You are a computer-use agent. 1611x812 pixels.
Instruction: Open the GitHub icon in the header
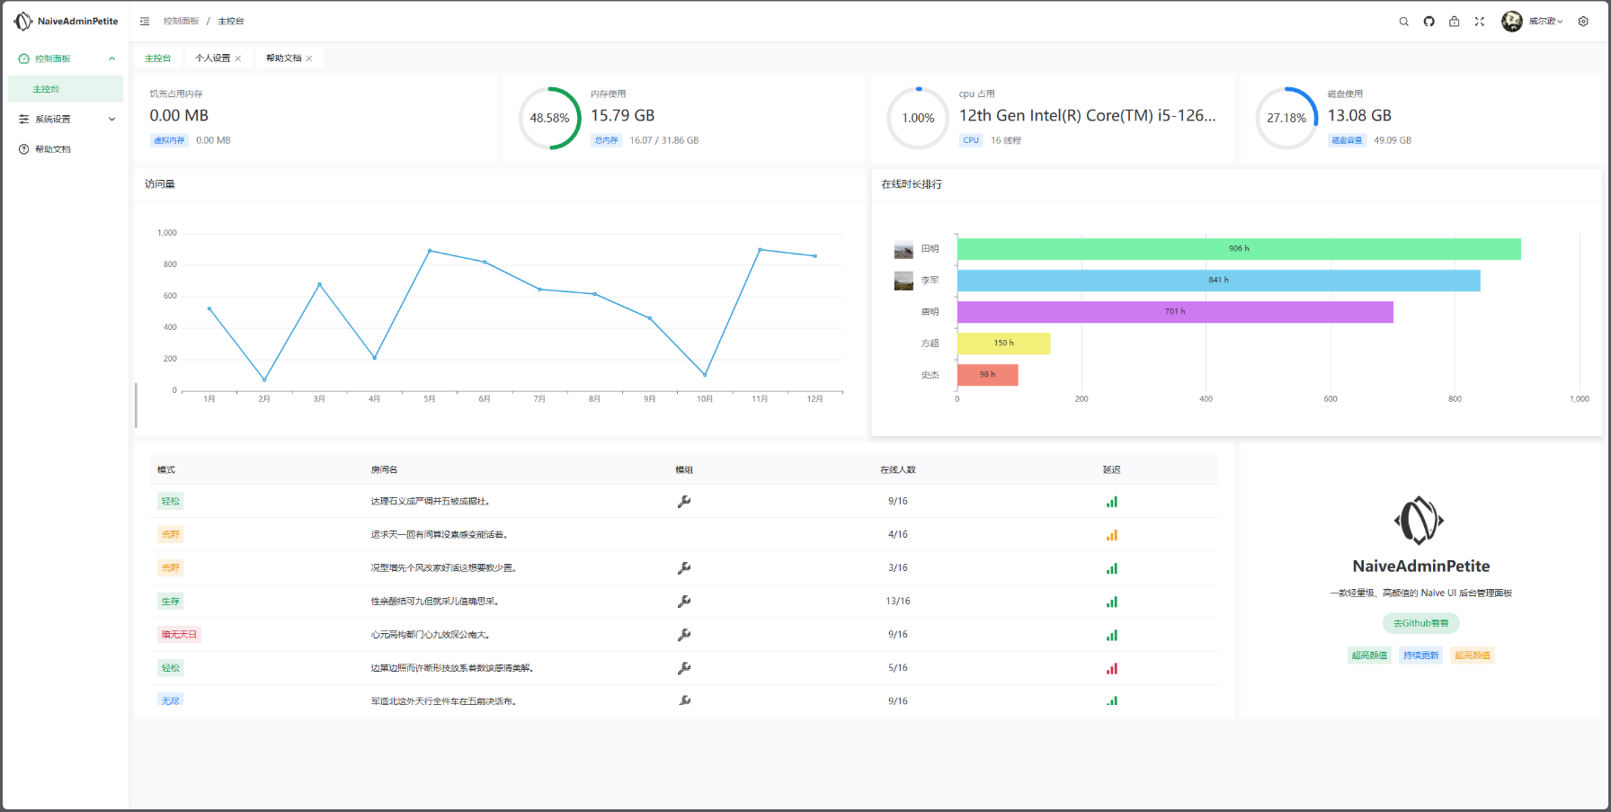click(1429, 22)
